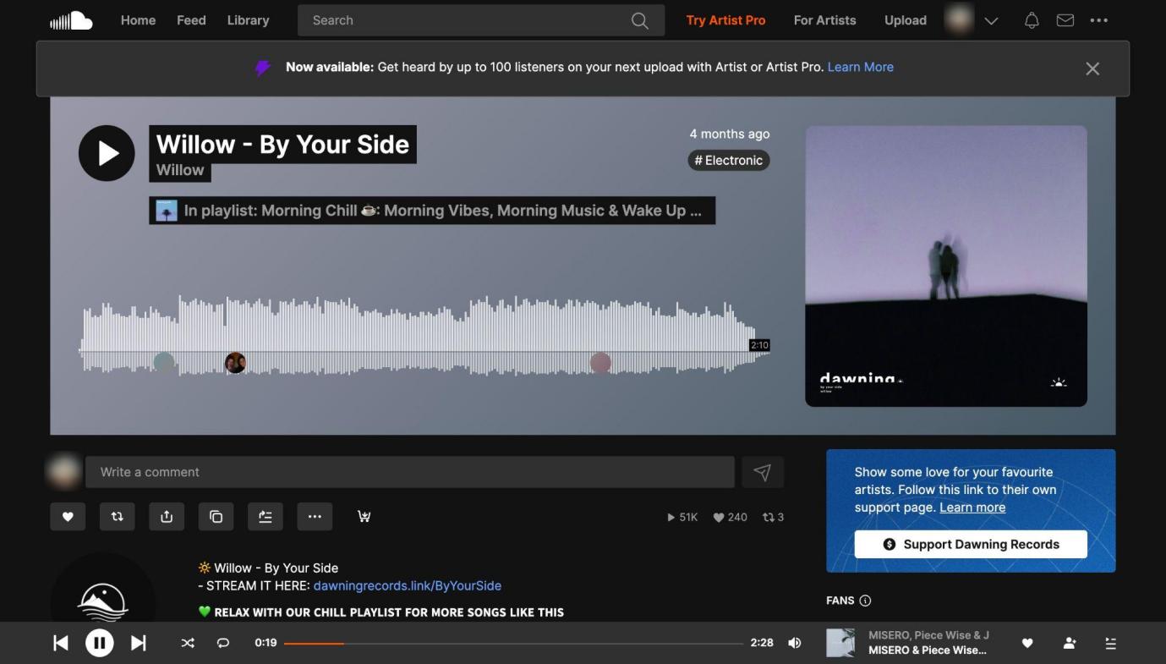The image size is (1166, 664).
Task: Send the comment with the arrow button
Action: pos(763,472)
